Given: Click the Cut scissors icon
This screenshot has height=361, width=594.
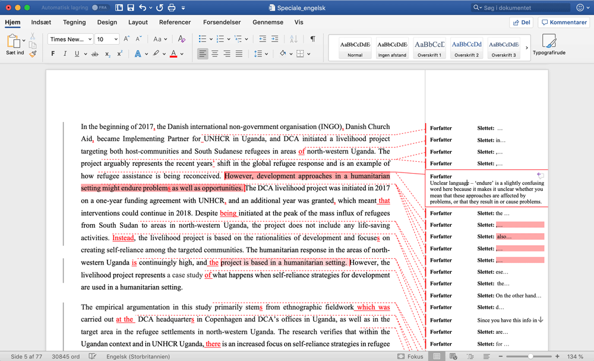Looking at the screenshot, I should [33, 36].
